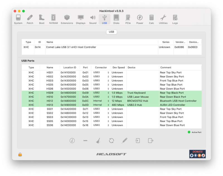The width and height of the screenshot is (223, 176).
Task: Change connector type for HS09 port
Action: (101, 93)
